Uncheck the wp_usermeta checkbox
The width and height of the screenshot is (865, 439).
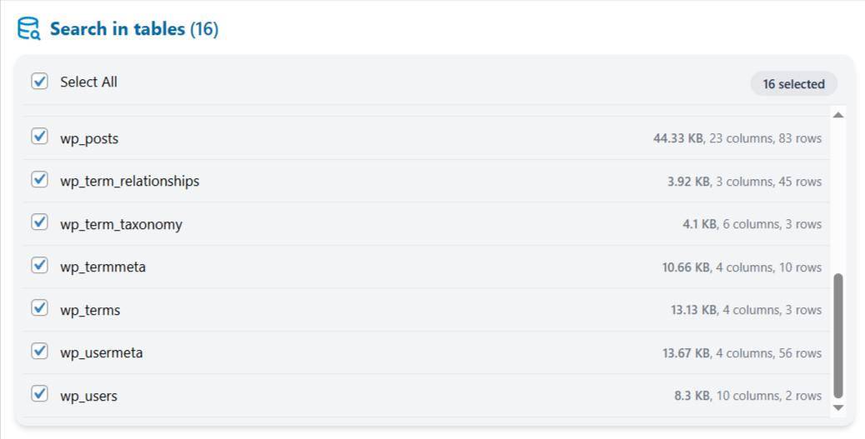pyautogui.click(x=39, y=352)
